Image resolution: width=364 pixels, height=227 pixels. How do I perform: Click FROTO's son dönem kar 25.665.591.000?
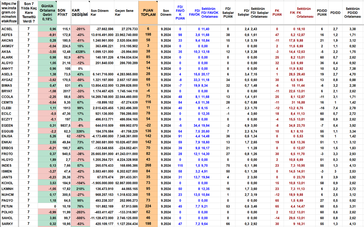click(102, 154)
